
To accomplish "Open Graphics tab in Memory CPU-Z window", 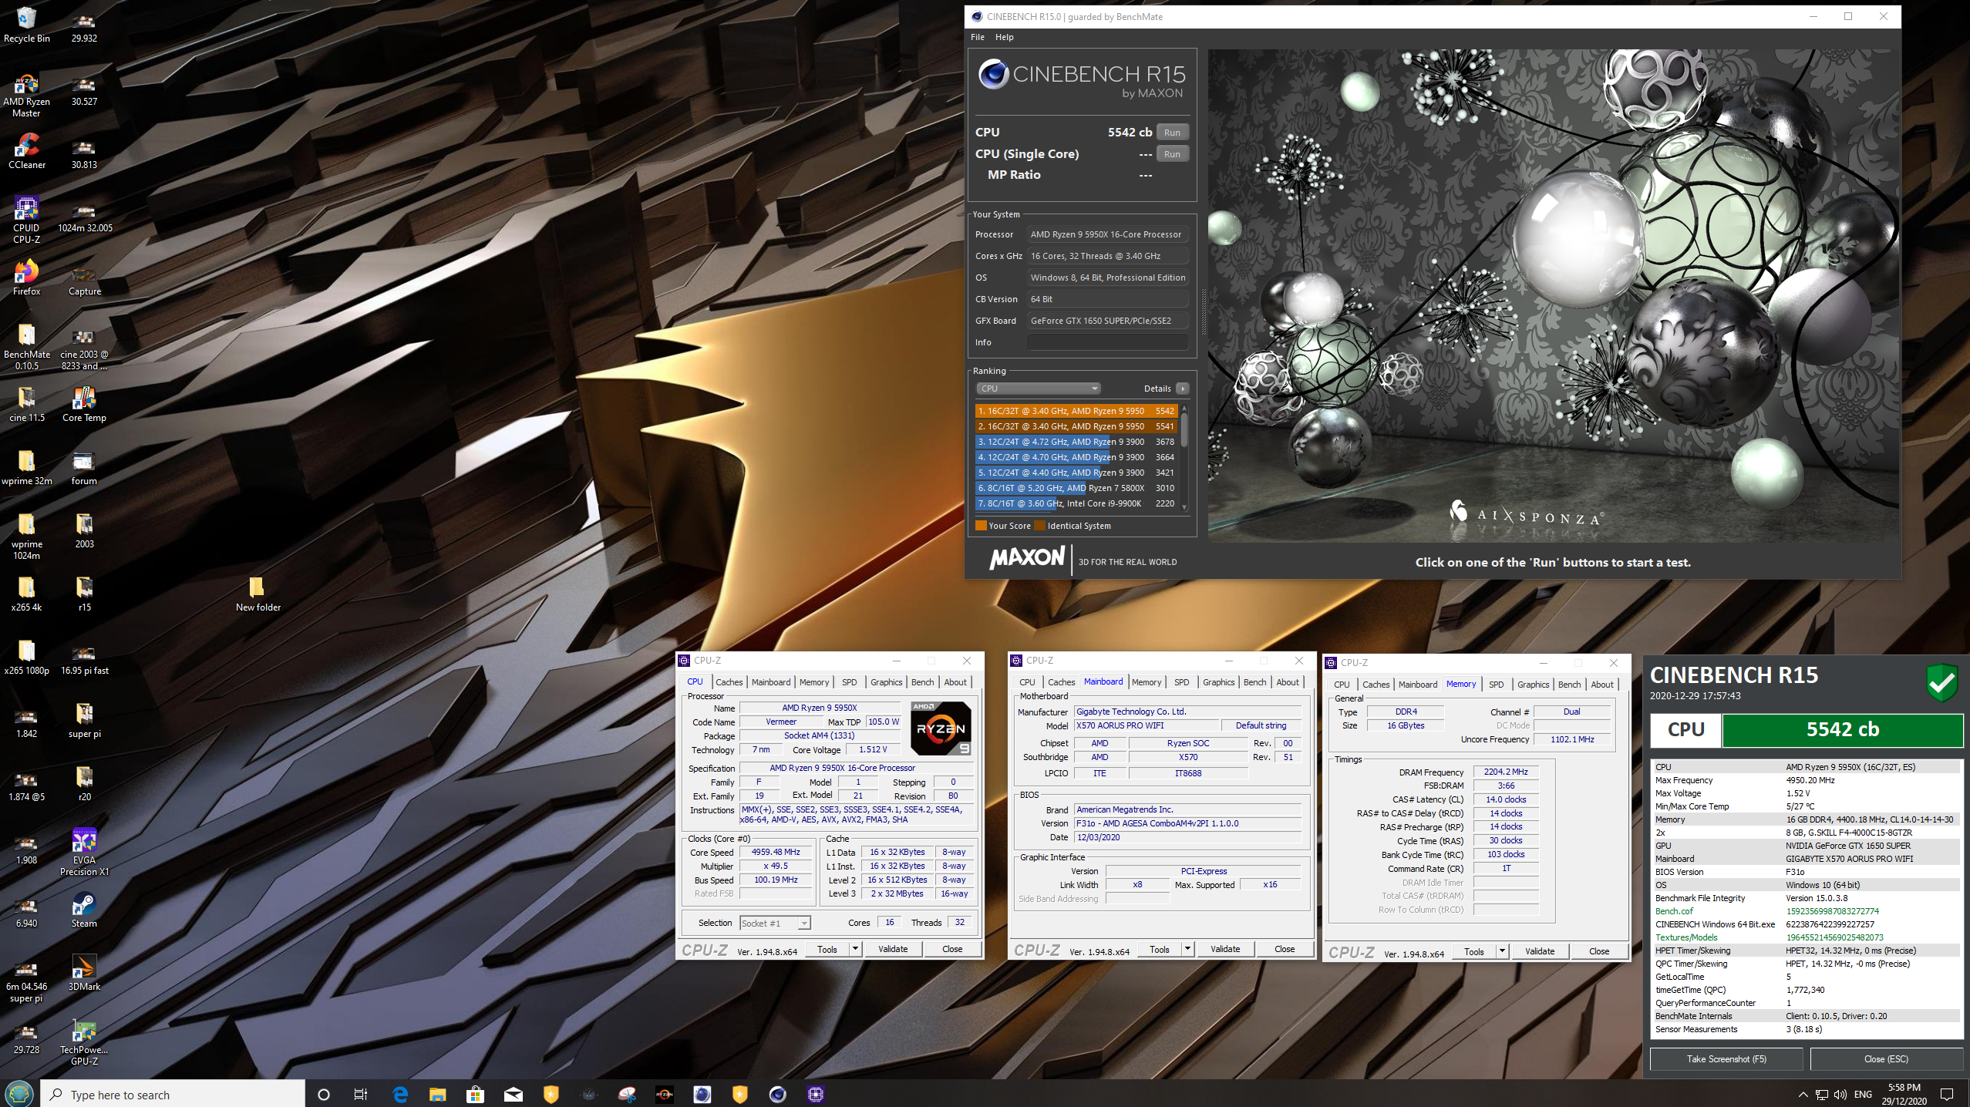I will click(1533, 685).
